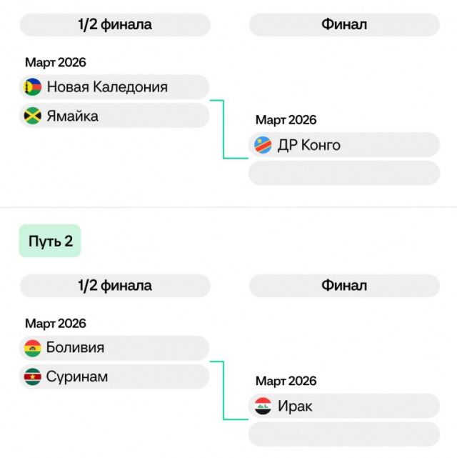Click the Bolivia flag icon
Screen dimensions: 457x458
(x=32, y=348)
